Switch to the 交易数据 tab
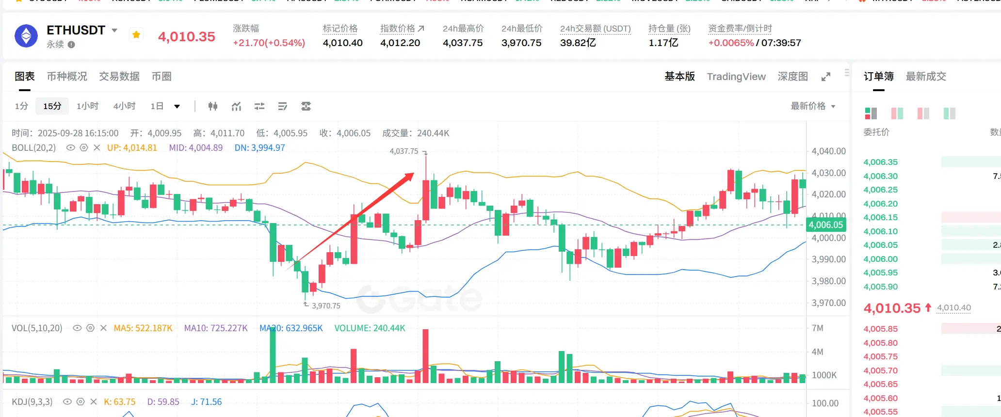The height and width of the screenshot is (417, 1001). 119,76
